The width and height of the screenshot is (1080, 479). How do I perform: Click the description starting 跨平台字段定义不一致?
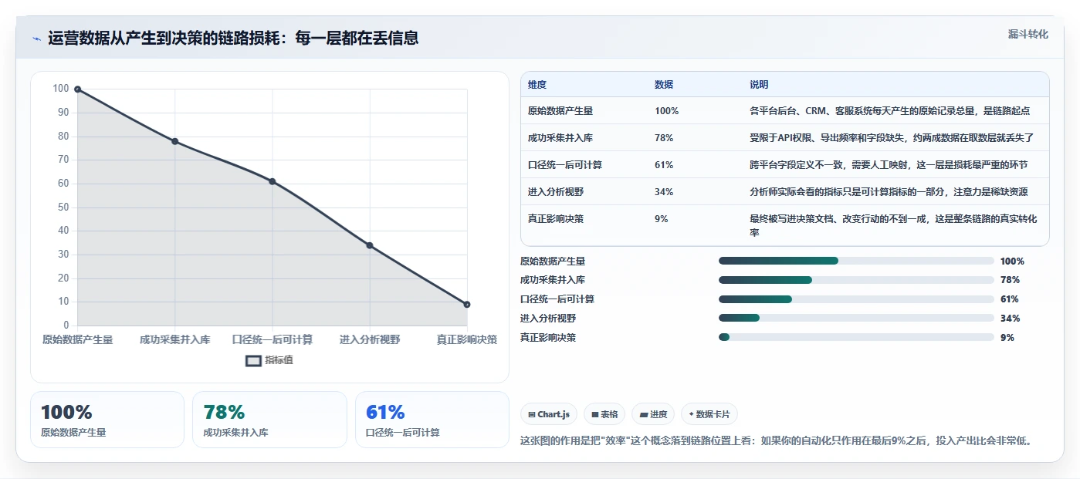(x=889, y=165)
